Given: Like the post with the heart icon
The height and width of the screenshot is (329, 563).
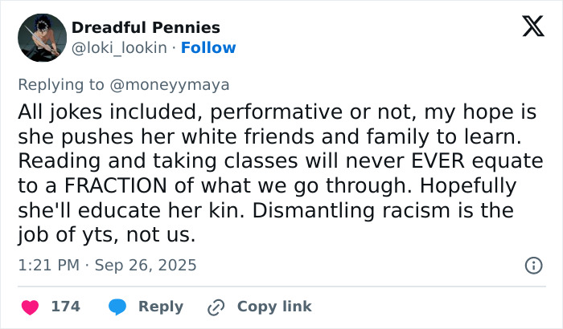Looking at the screenshot, I should [x=31, y=307].
